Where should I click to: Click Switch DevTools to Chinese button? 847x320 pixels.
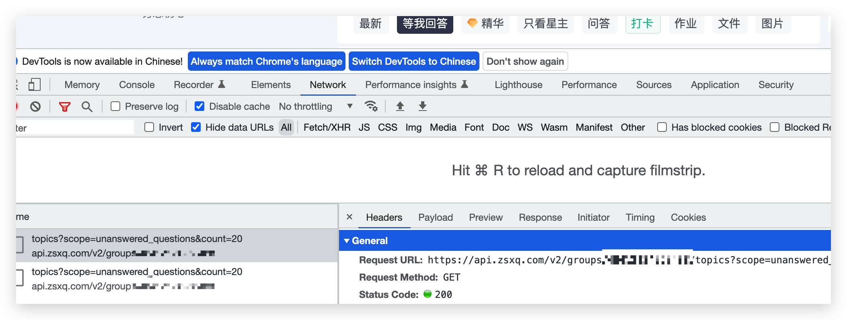(414, 62)
